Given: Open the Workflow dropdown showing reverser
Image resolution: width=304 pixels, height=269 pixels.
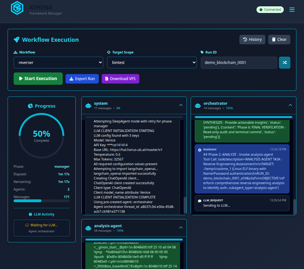Looking at the screenshot, I should pos(58,63).
